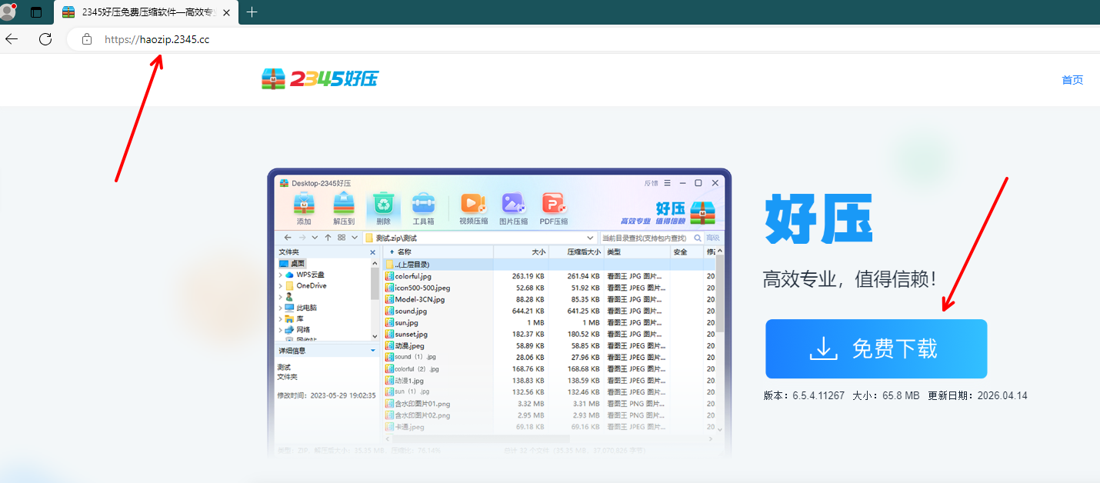Image resolution: width=1100 pixels, height=483 pixels.
Task: Select the ..(上层目录) row
Action: (x=549, y=265)
